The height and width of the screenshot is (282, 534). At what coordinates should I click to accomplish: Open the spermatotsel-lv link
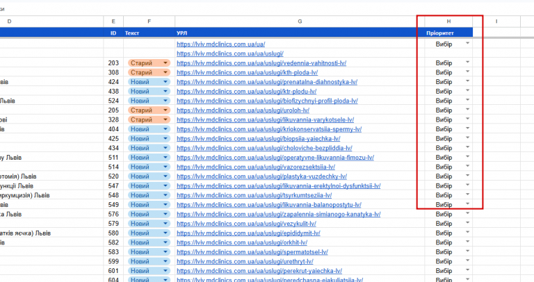(x=252, y=252)
